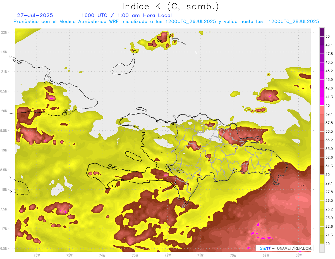Click the longitude label '70W'
The image size is (335, 259).
pos(233,255)
